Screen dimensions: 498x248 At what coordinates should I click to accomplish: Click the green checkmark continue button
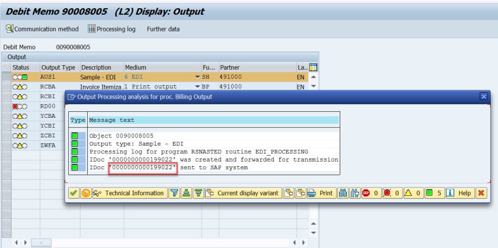point(74,193)
